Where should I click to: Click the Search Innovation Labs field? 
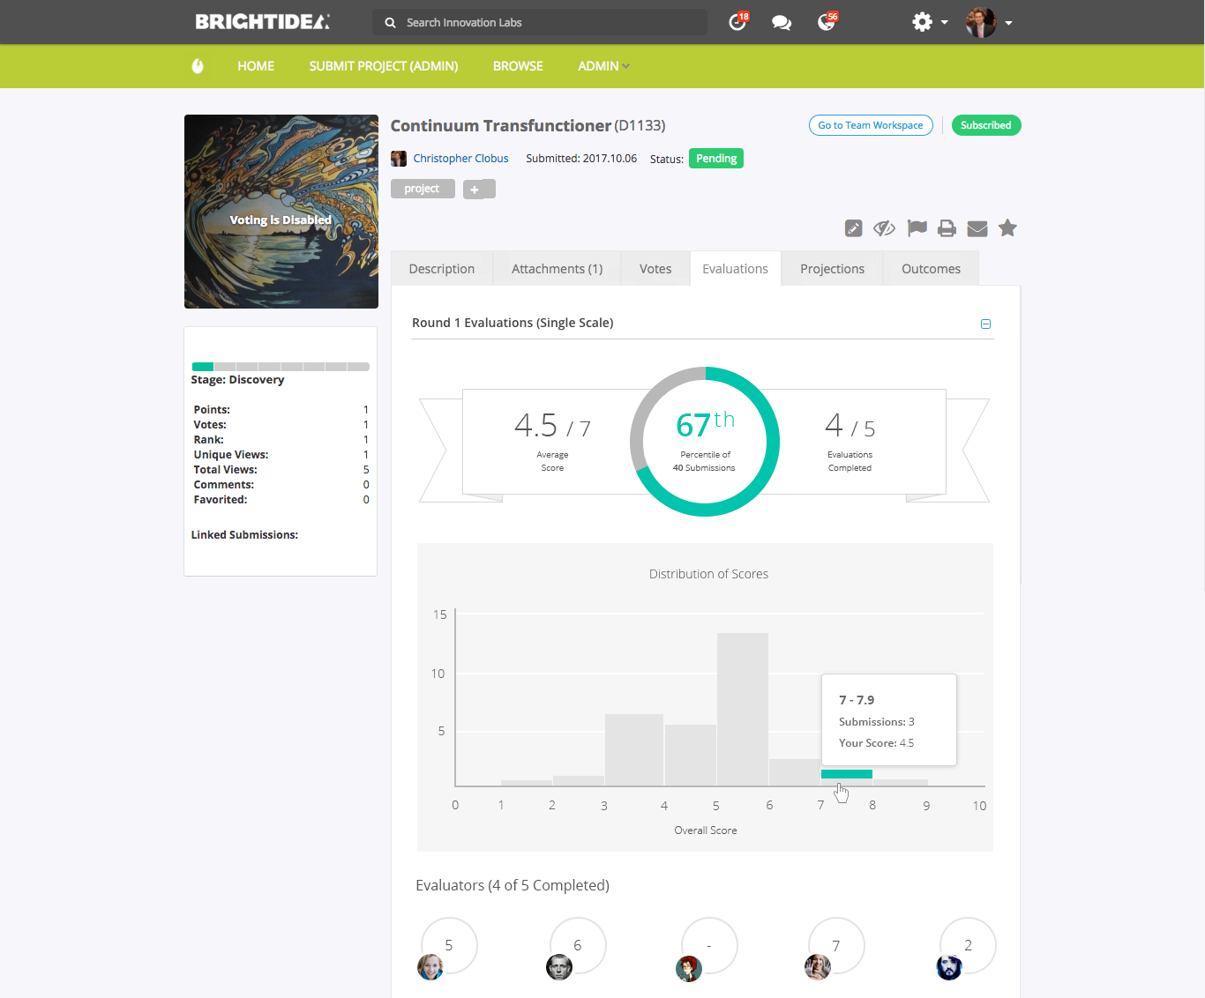pyautogui.click(x=540, y=22)
